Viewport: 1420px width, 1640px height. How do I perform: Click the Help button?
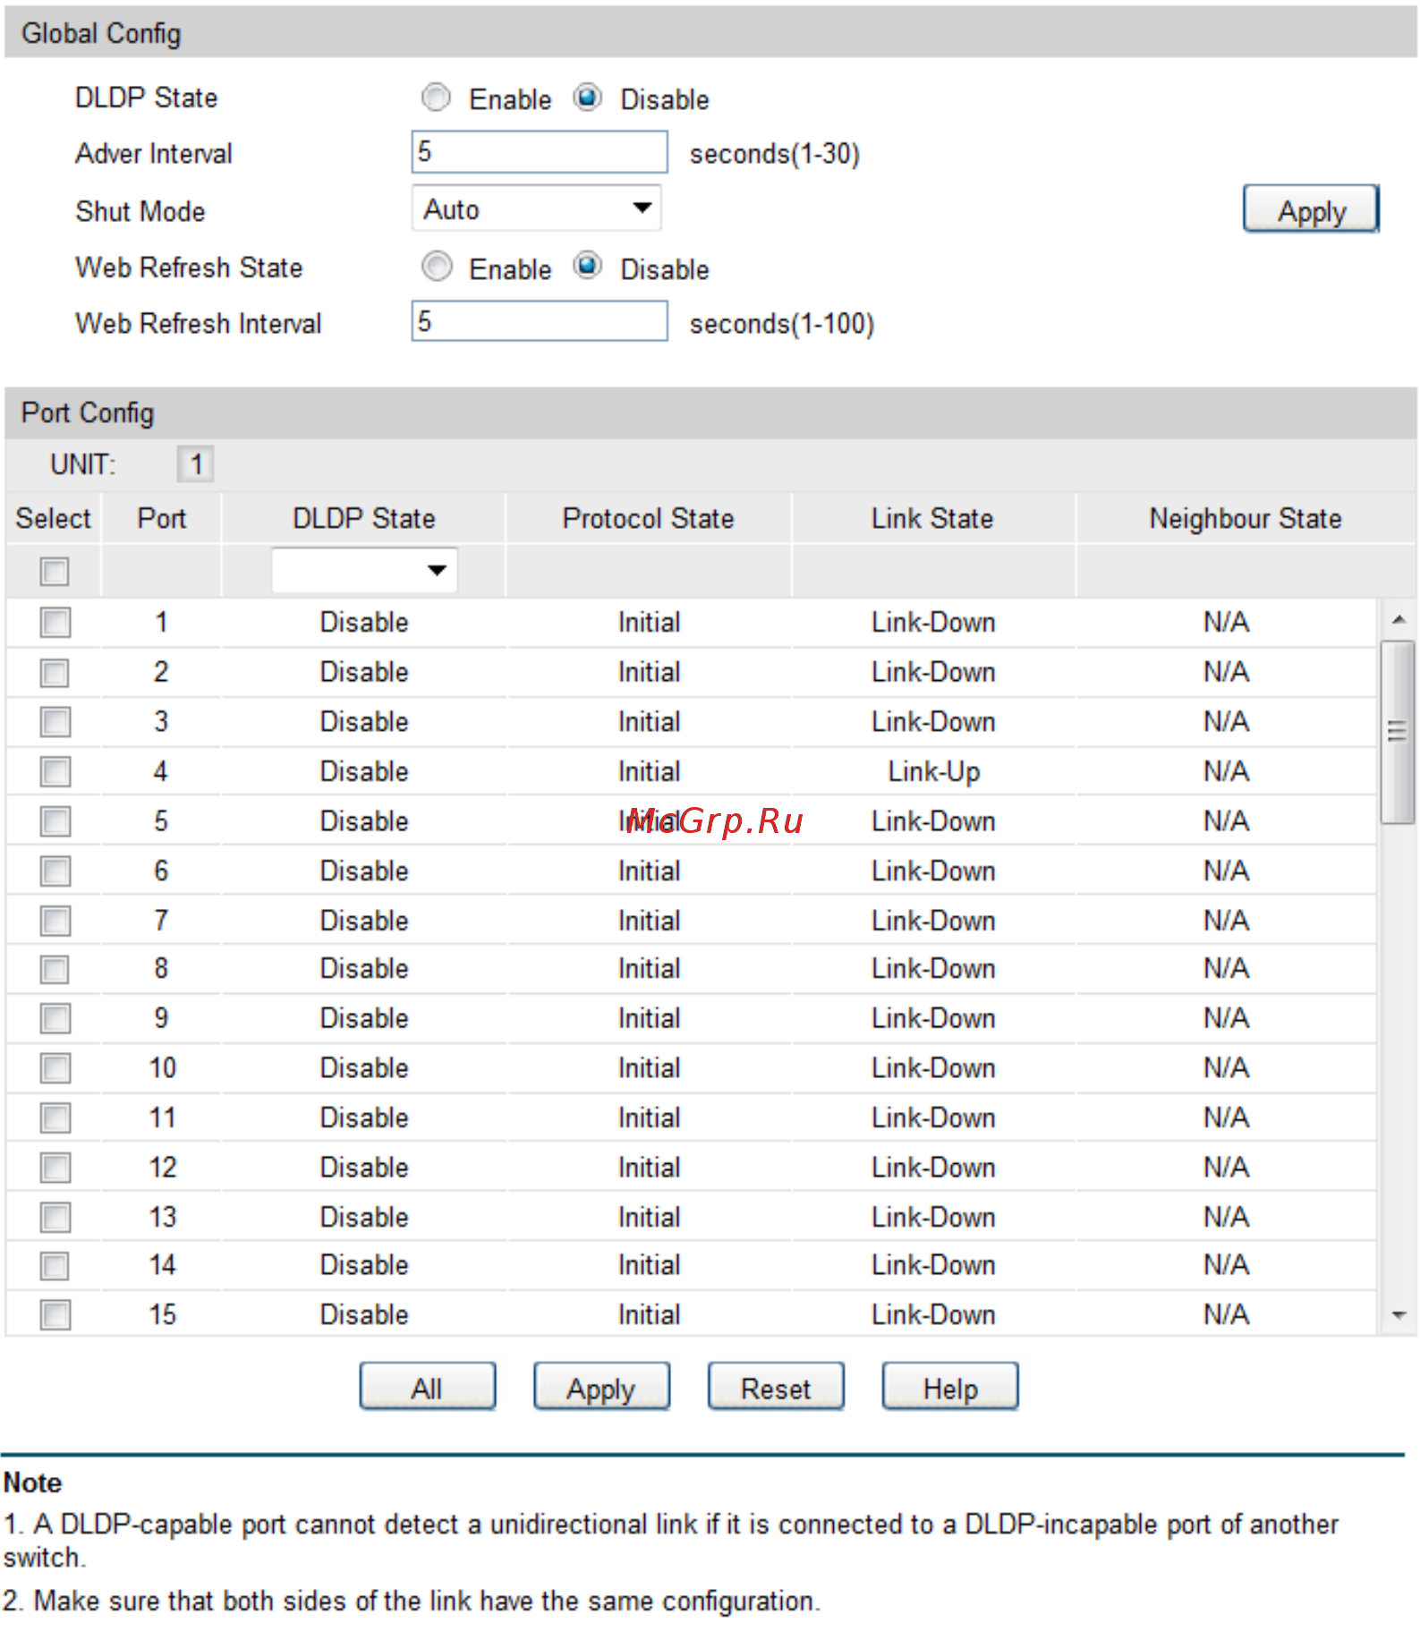tap(950, 1388)
